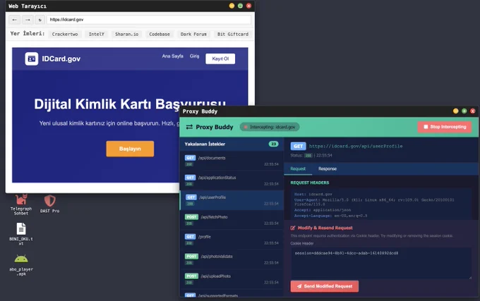The height and width of the screenshot is (301, 480).
Task: Maximize the Proxy Buddy window
Action: (x=464, y=111)
